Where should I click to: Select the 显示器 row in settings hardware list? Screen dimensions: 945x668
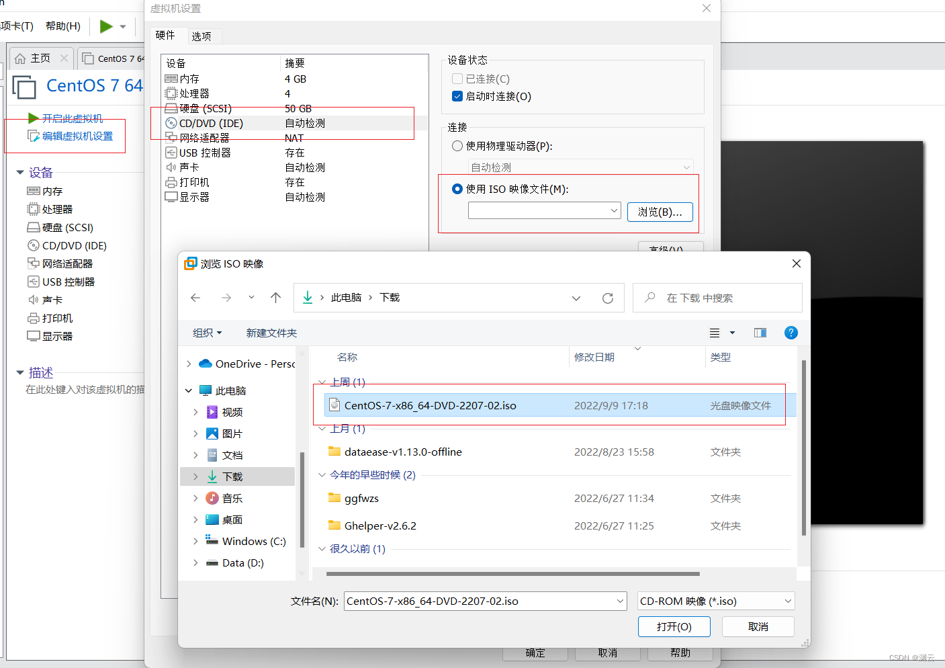click(296, 197)
